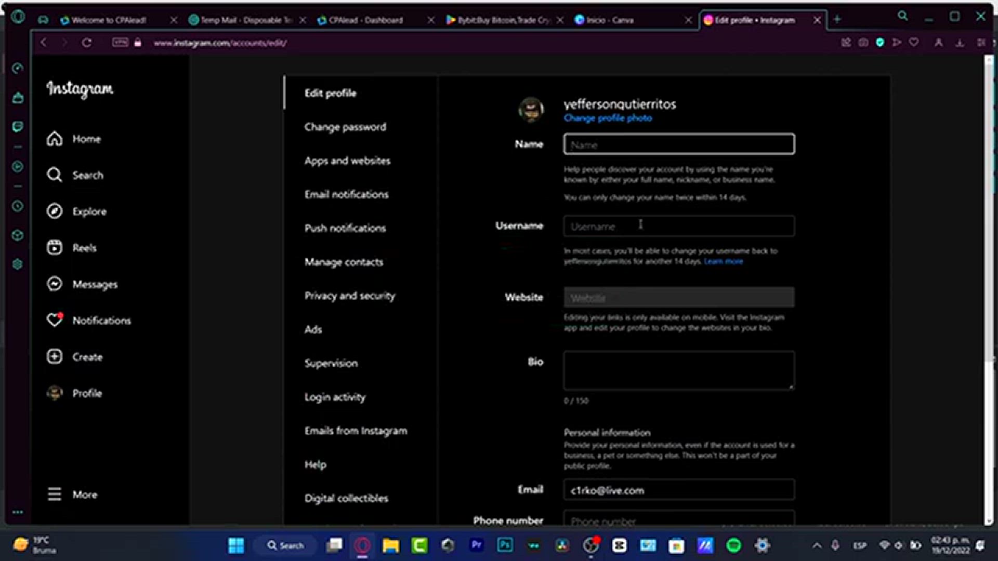Open the weather widget in taskbar
The width and height of the screenshot is (998, 561).
35,545
